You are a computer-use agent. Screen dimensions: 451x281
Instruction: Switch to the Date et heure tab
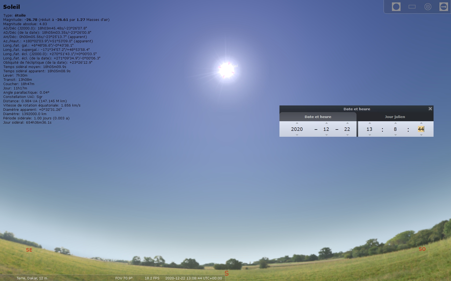pos(318,117)
